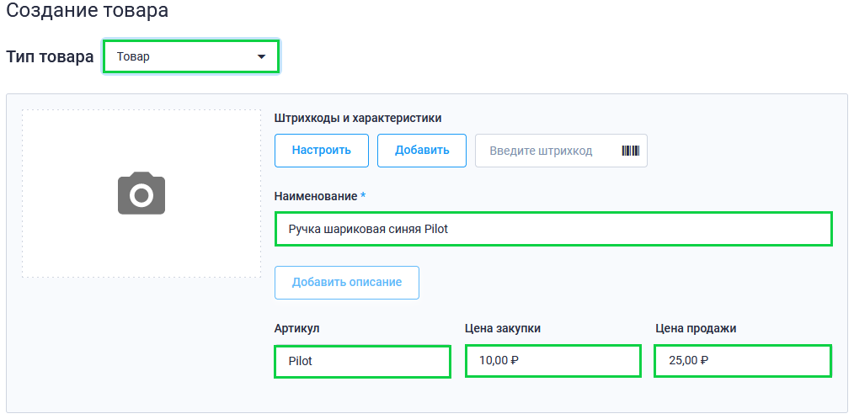Click the Добавить описание button

(x=347, y=283)
